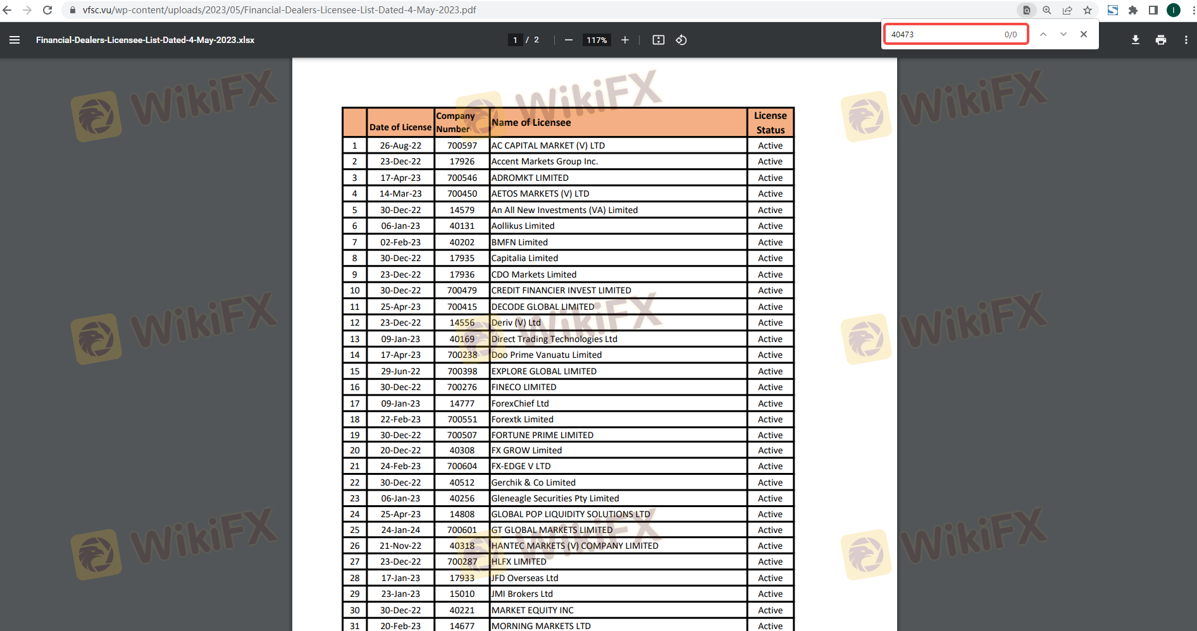Zoom out of the PDF
The width and height of the screenshot is (1197, 631).
point(569,40)
